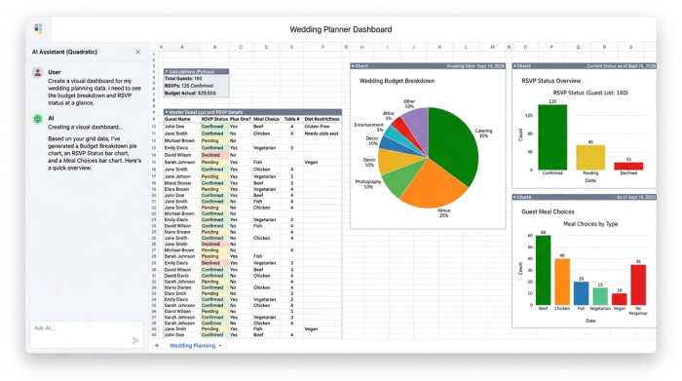Click the Plus One? column heading
Screen dimensions: 682x381
point(241,119)
